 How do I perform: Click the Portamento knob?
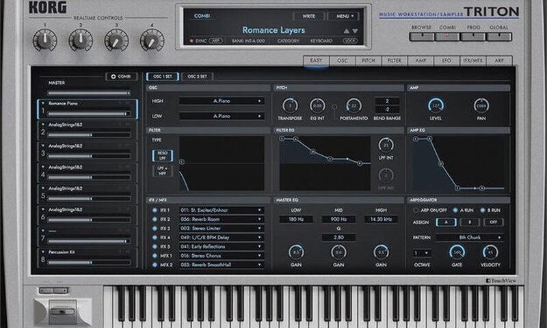pos(353,105)
